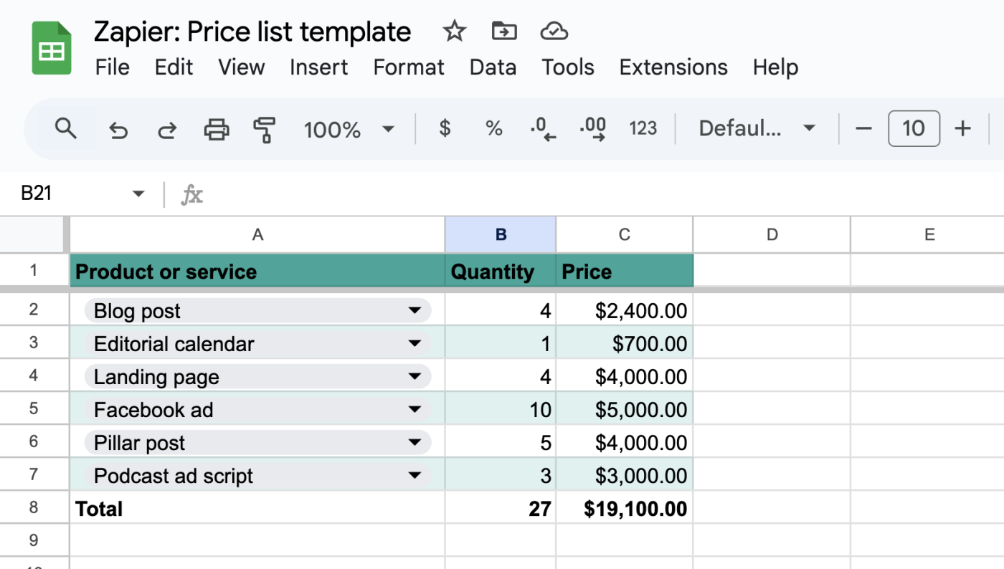Format selection as percent
This screenshot has width=1004, height=569.
493,129
